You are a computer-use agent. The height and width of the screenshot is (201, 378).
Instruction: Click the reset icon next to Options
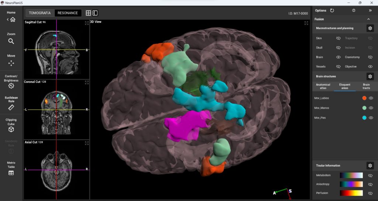pos(332,11)
